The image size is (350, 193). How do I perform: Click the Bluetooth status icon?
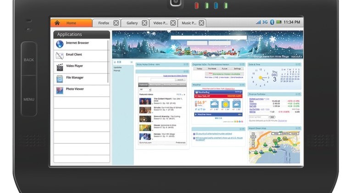pos(272,23)
